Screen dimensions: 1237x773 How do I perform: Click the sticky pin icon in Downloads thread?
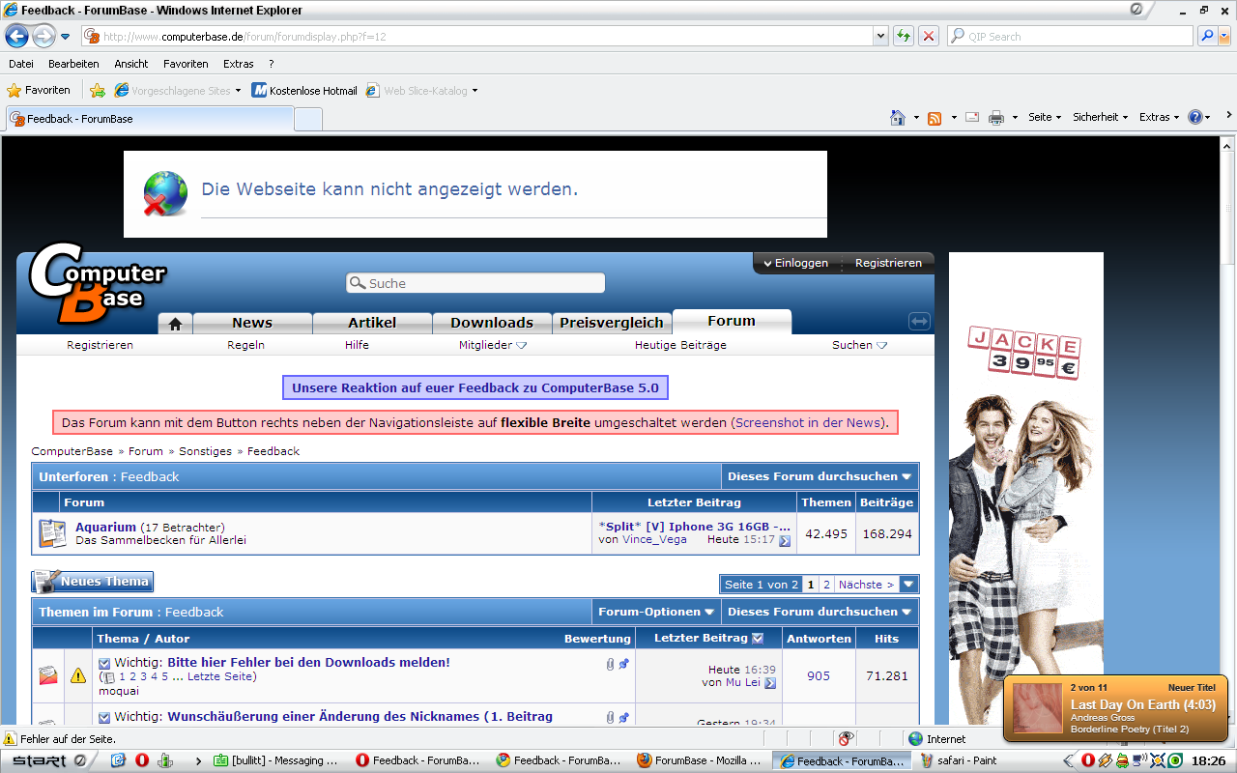[x=623, y=664]
